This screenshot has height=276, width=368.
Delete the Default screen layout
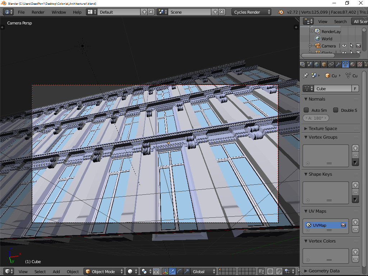tap(151, 12)
